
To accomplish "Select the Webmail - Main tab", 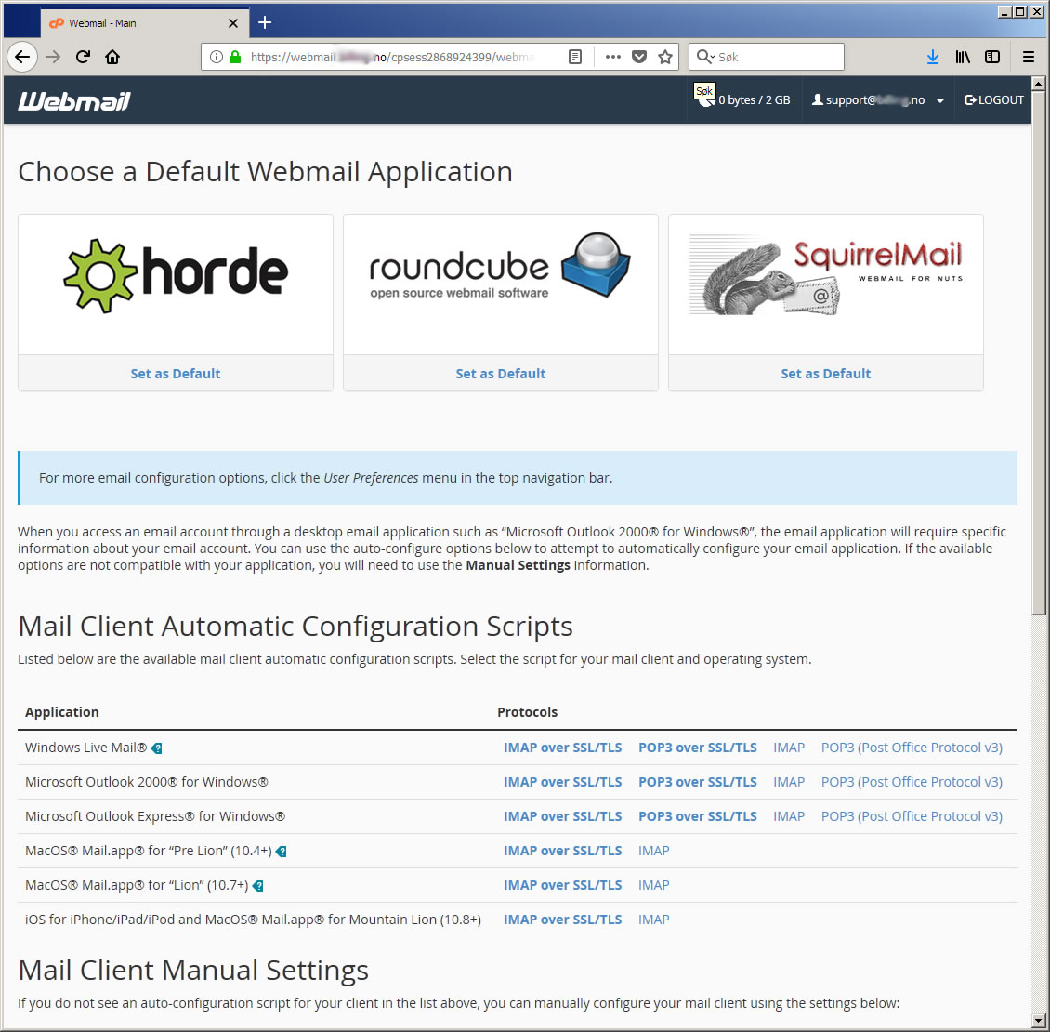I will (145, 23).
